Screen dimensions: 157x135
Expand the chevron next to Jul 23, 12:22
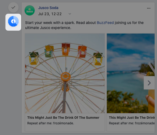click(70, 14)
